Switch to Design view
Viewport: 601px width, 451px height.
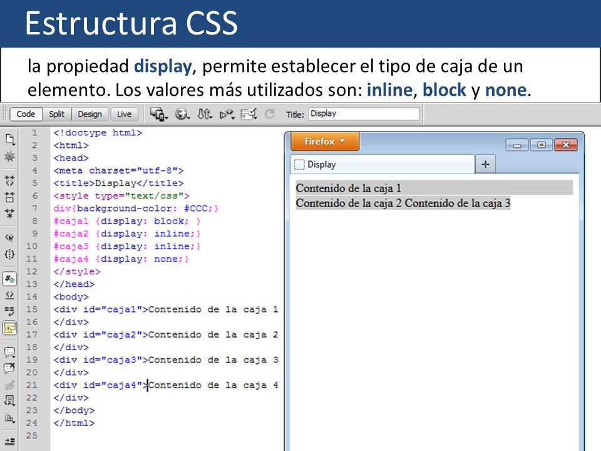pyautogui.click(x=90, y=114)
